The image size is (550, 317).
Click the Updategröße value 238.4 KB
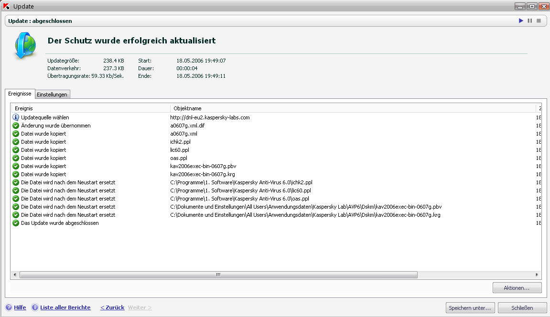click(x=114, y=61)
